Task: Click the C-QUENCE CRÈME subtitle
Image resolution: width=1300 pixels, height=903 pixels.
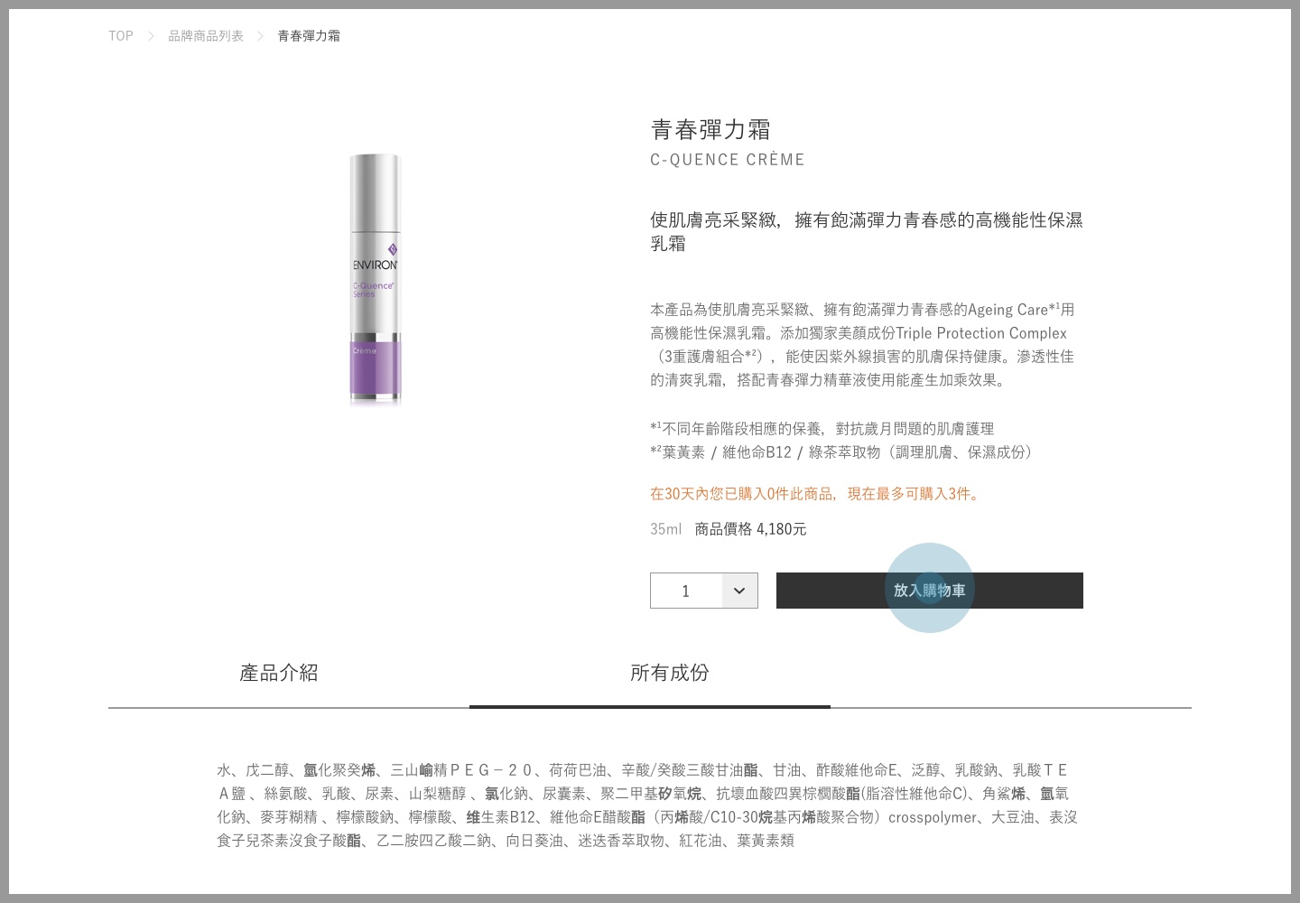Action: [728, 160]
